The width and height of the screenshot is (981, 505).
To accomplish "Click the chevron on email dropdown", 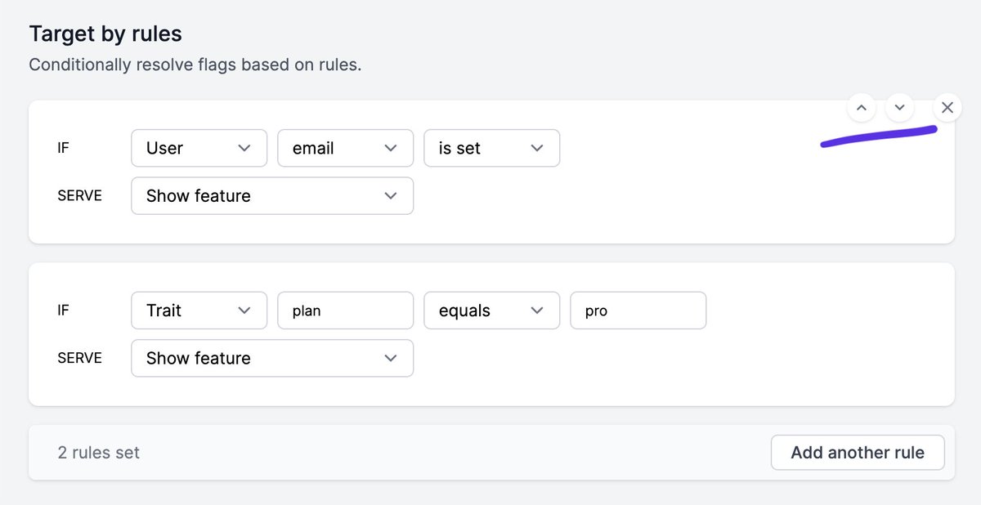I will [x=391, y=148].
